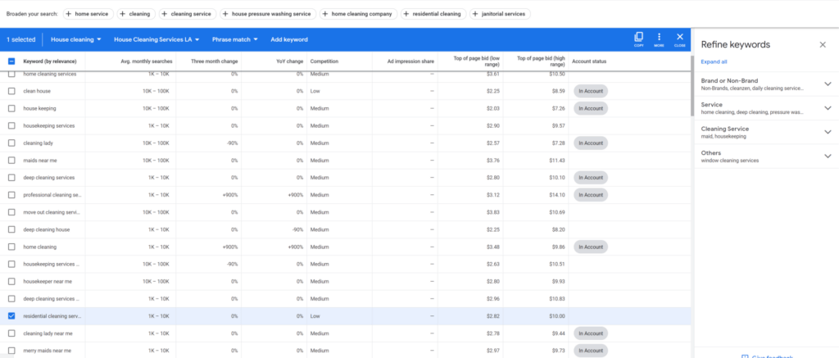Open the Phrase match dropdown
839x358 pixels.
[235, 39]
